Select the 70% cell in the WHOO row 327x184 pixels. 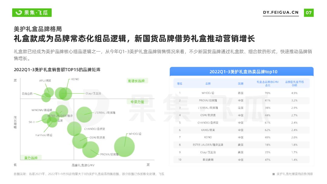[268, 93]
